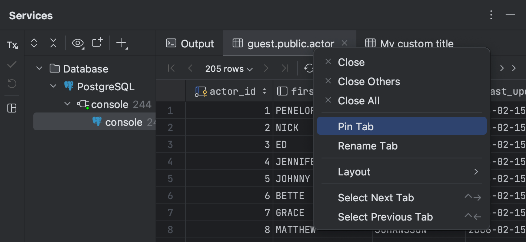Click the plus icon to add data source
The image size is (526, 242).
click(x=121, y=43)
